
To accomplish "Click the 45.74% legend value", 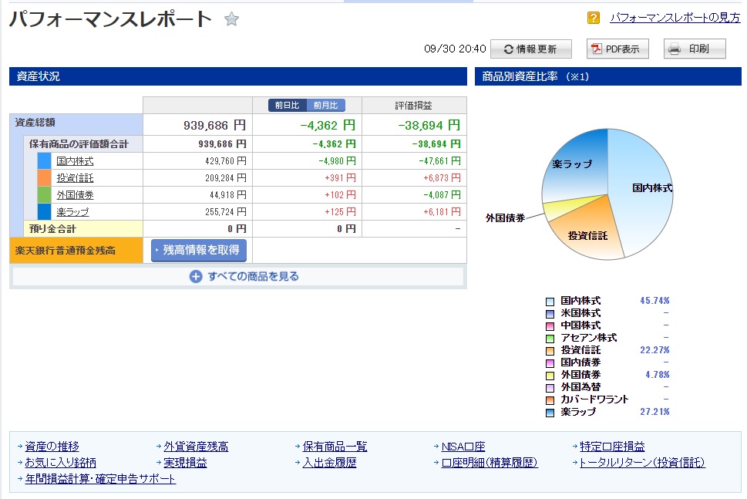I will [x=654, y=301].
